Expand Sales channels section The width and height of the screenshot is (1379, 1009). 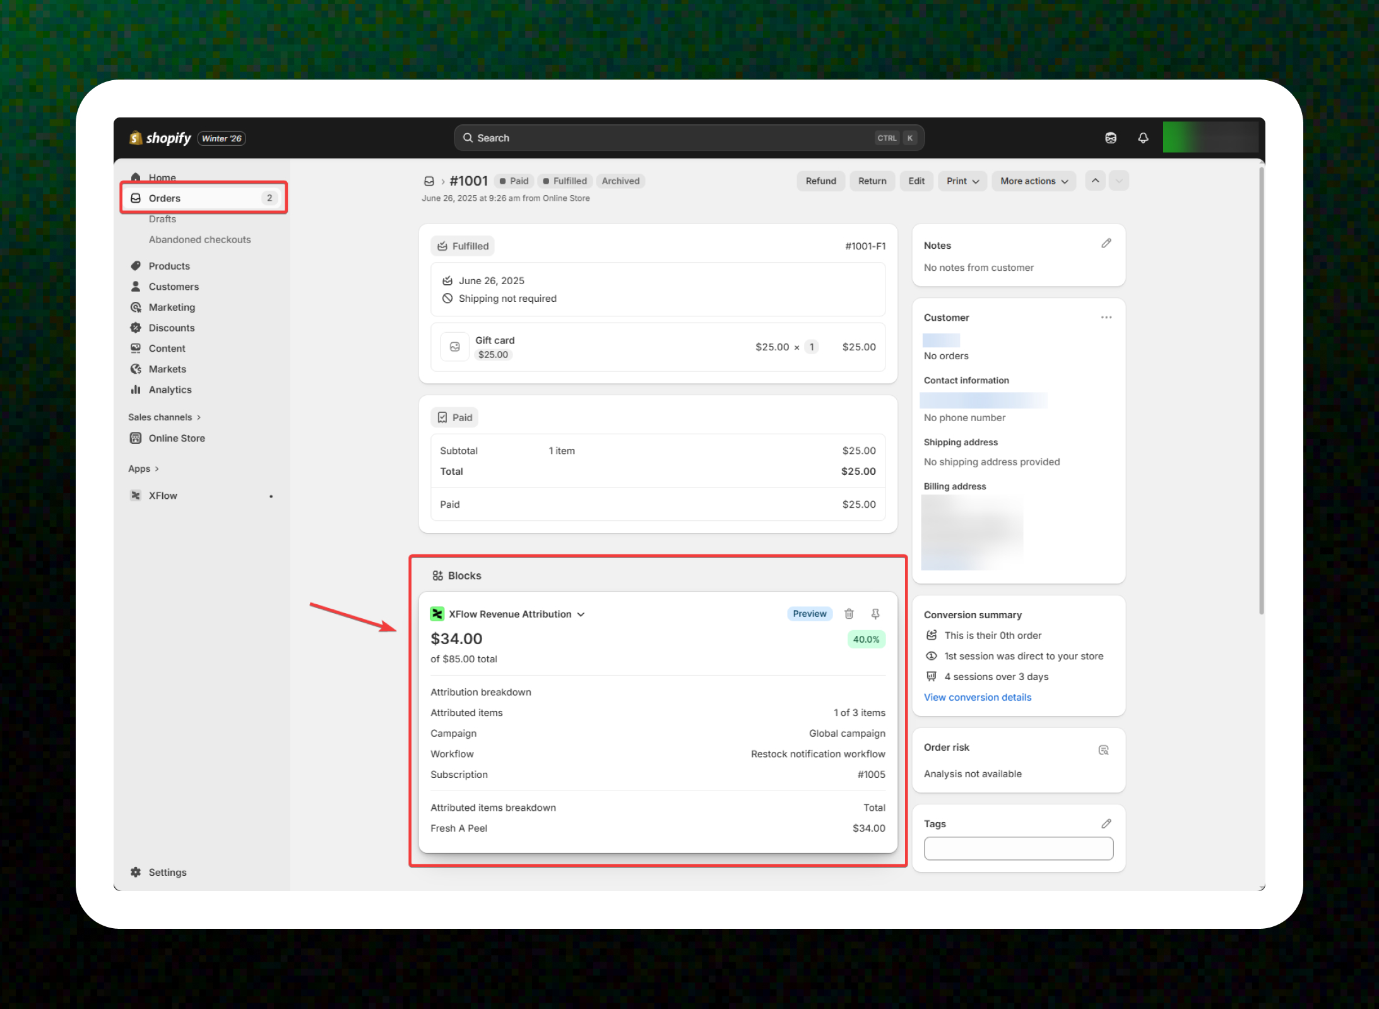[x=164, y=417]
